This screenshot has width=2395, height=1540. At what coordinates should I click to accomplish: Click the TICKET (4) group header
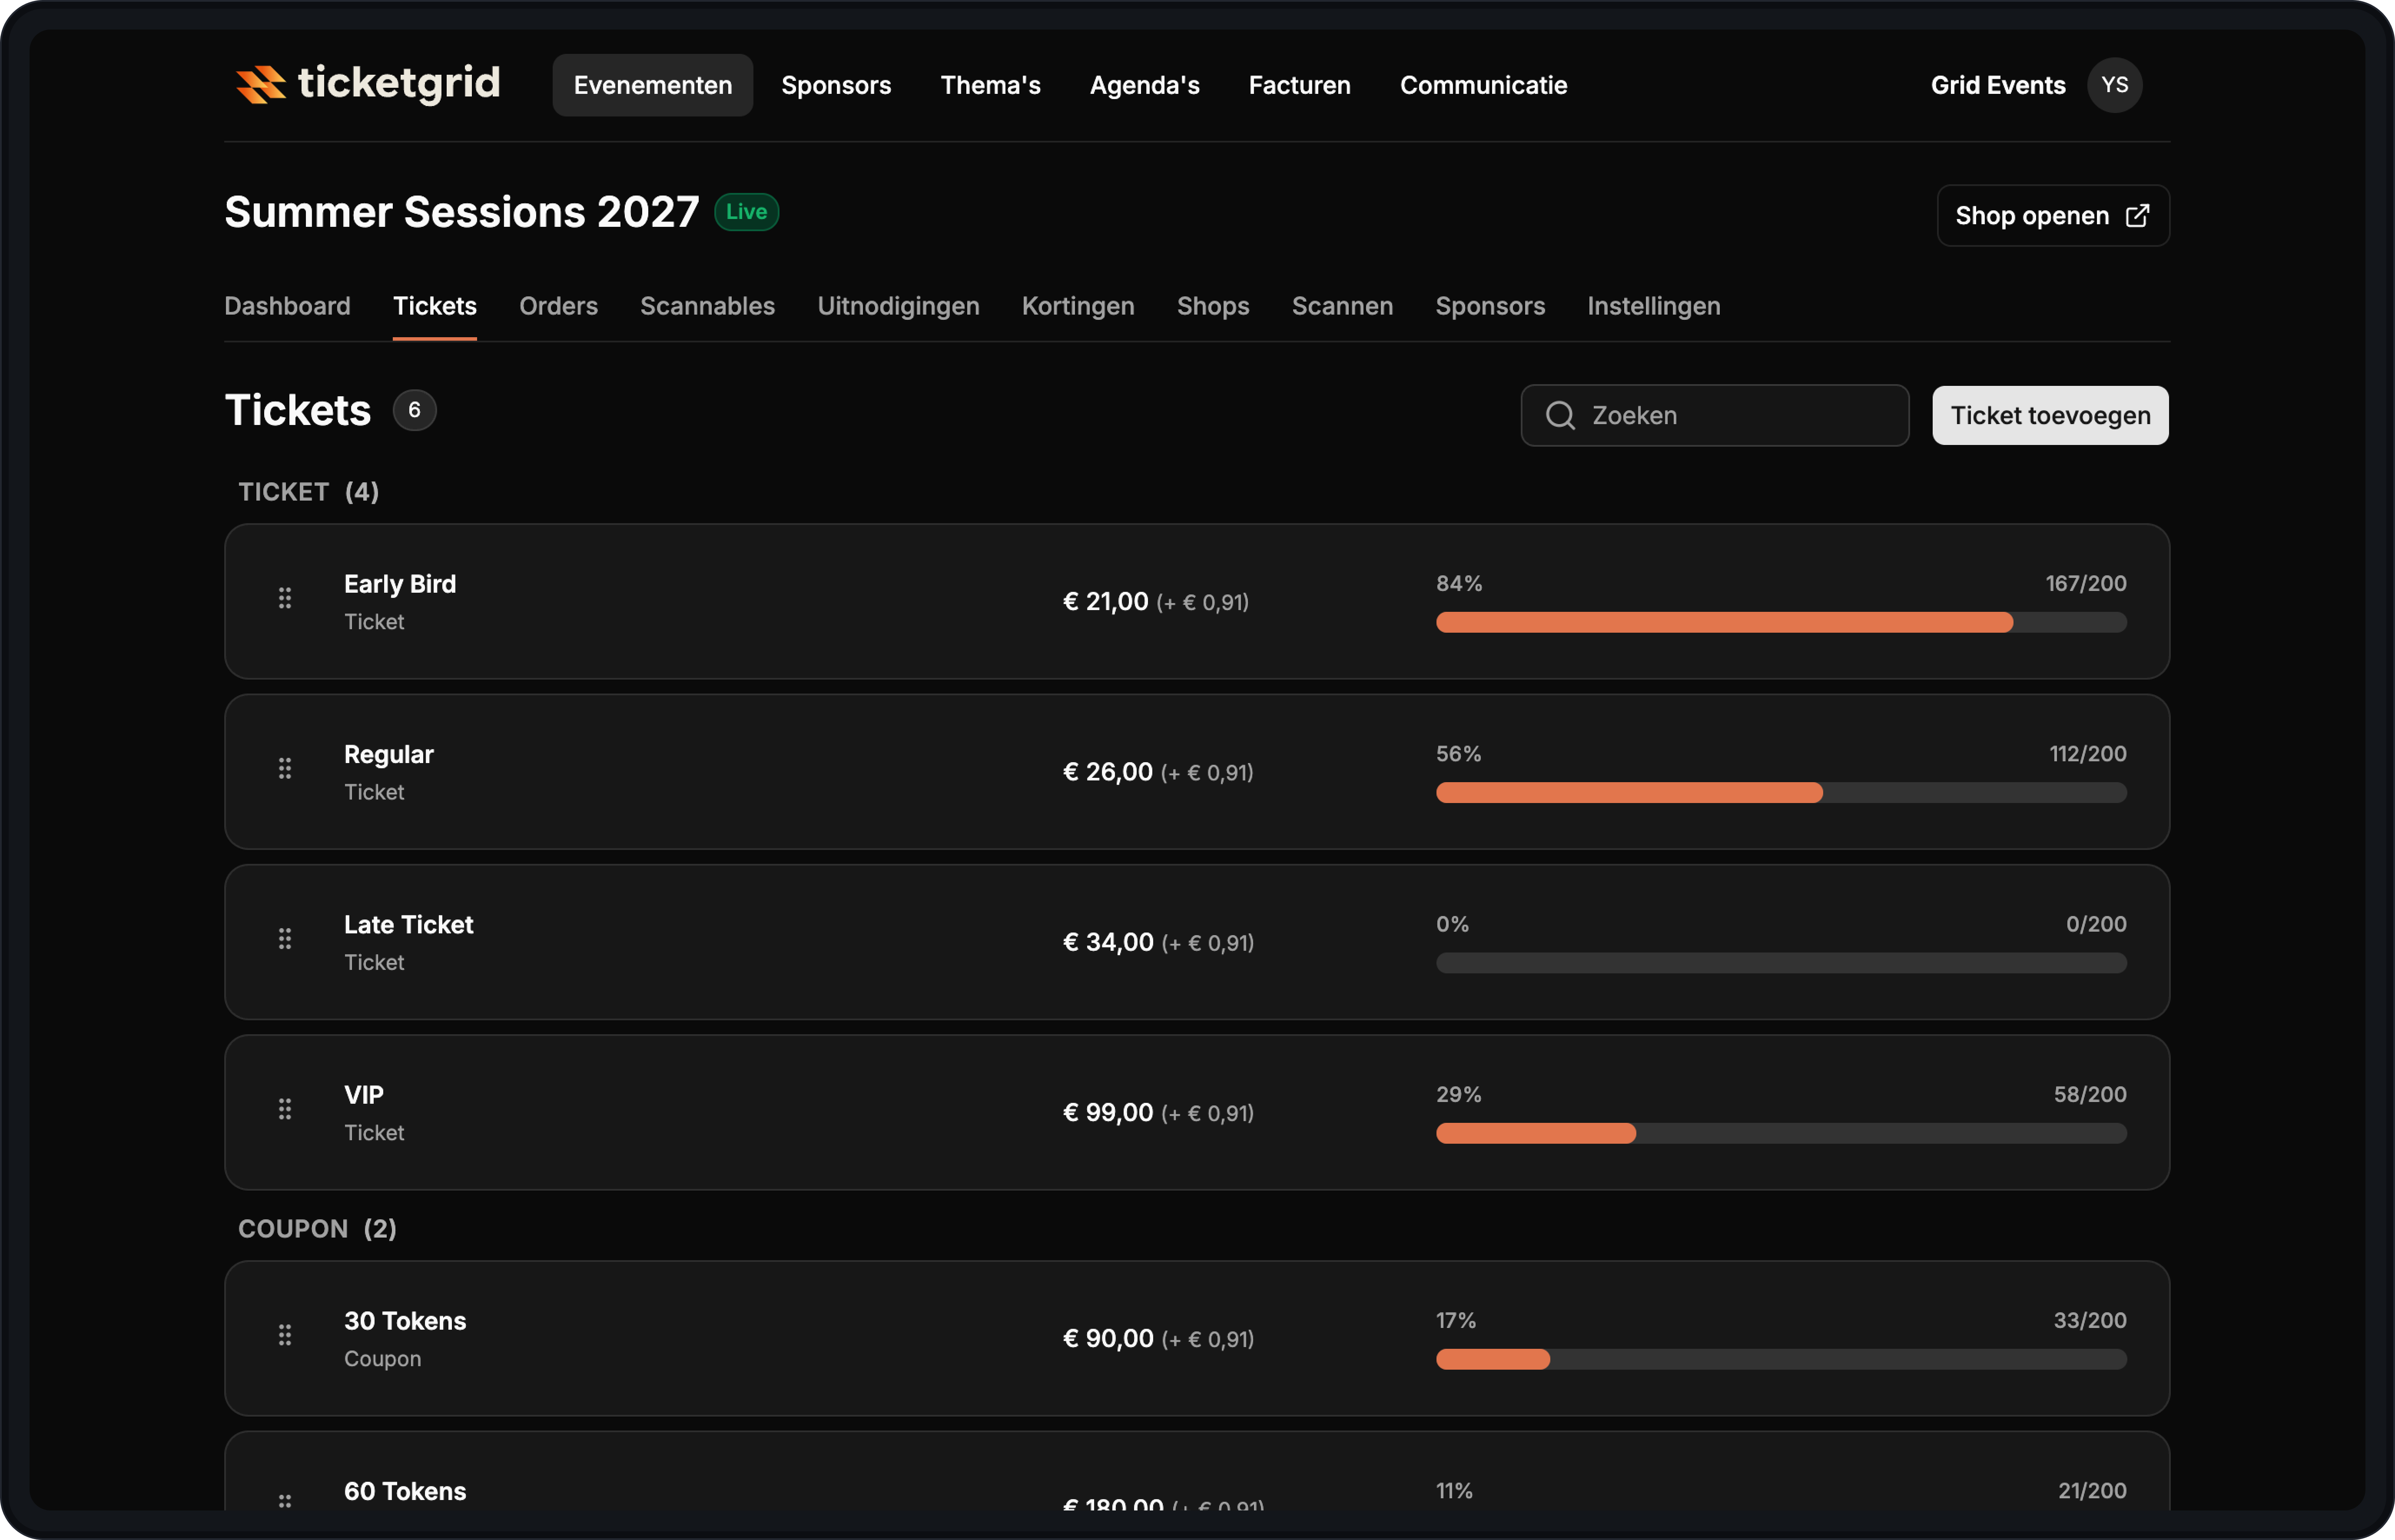pyautogui.click(x=308, y=492)
